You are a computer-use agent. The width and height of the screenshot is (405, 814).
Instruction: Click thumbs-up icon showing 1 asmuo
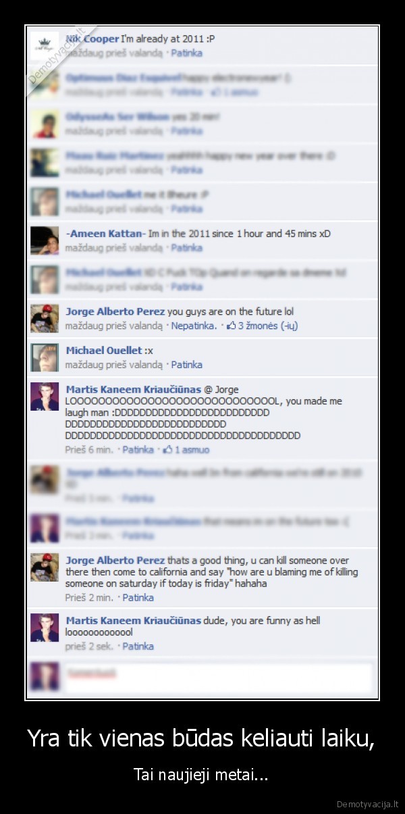[169, 450]
